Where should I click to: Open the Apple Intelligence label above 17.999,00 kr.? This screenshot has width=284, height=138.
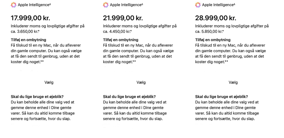point(34,5)
